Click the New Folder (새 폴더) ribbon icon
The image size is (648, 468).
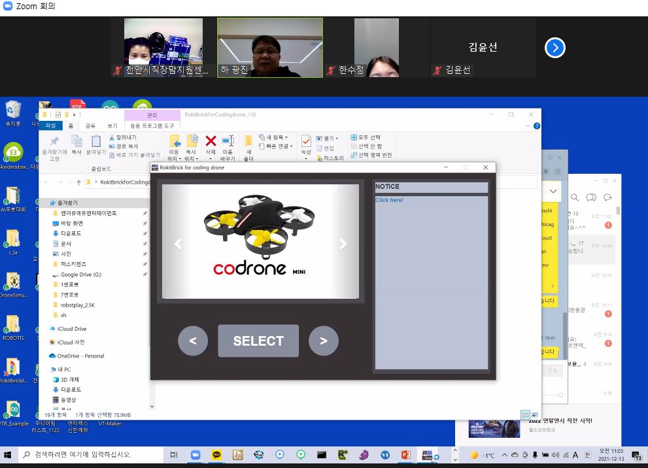point(248,145)
